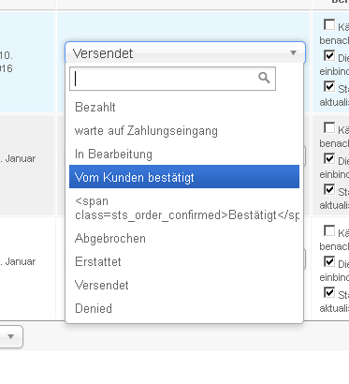The width and height of the screenshot is (349, 384).
Task: Select Erstattet status option
Action: point(184,261)
